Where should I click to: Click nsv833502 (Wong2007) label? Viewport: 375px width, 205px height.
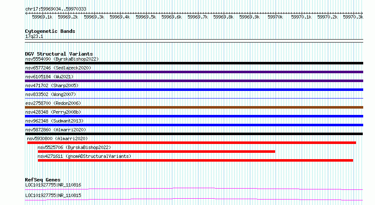coord(51,94)
